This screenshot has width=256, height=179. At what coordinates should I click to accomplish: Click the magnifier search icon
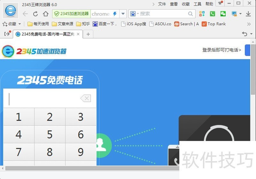click(x=190, y=14)
